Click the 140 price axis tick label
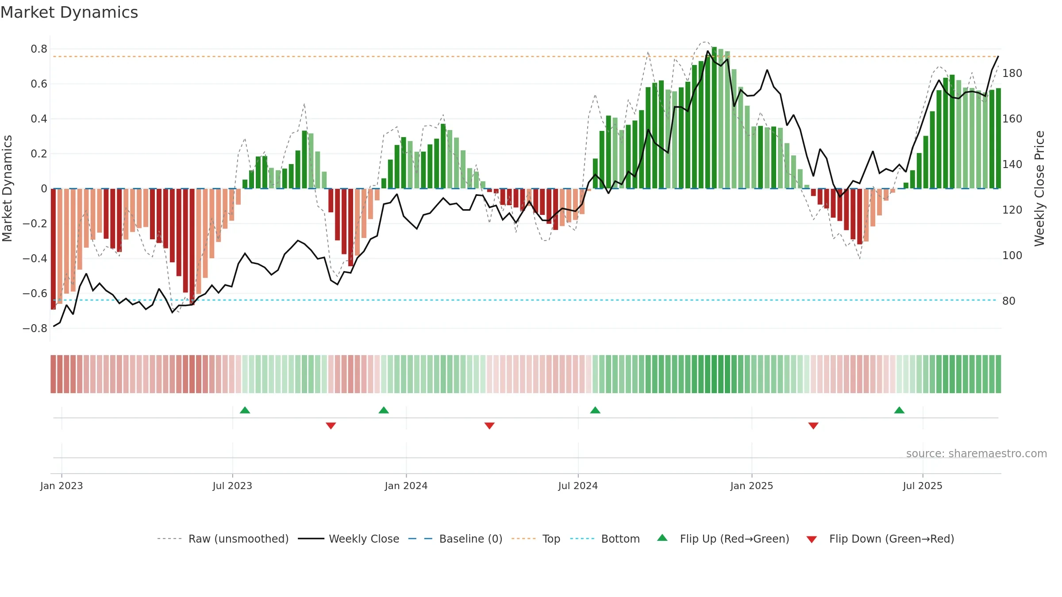Viewport: 1062px width, 597px height. coord(1012,165)
